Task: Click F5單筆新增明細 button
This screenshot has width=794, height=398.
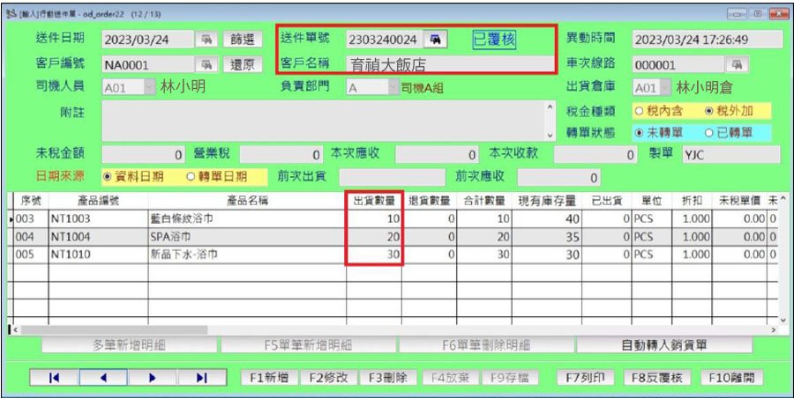Action: click(x=308, y=345)
